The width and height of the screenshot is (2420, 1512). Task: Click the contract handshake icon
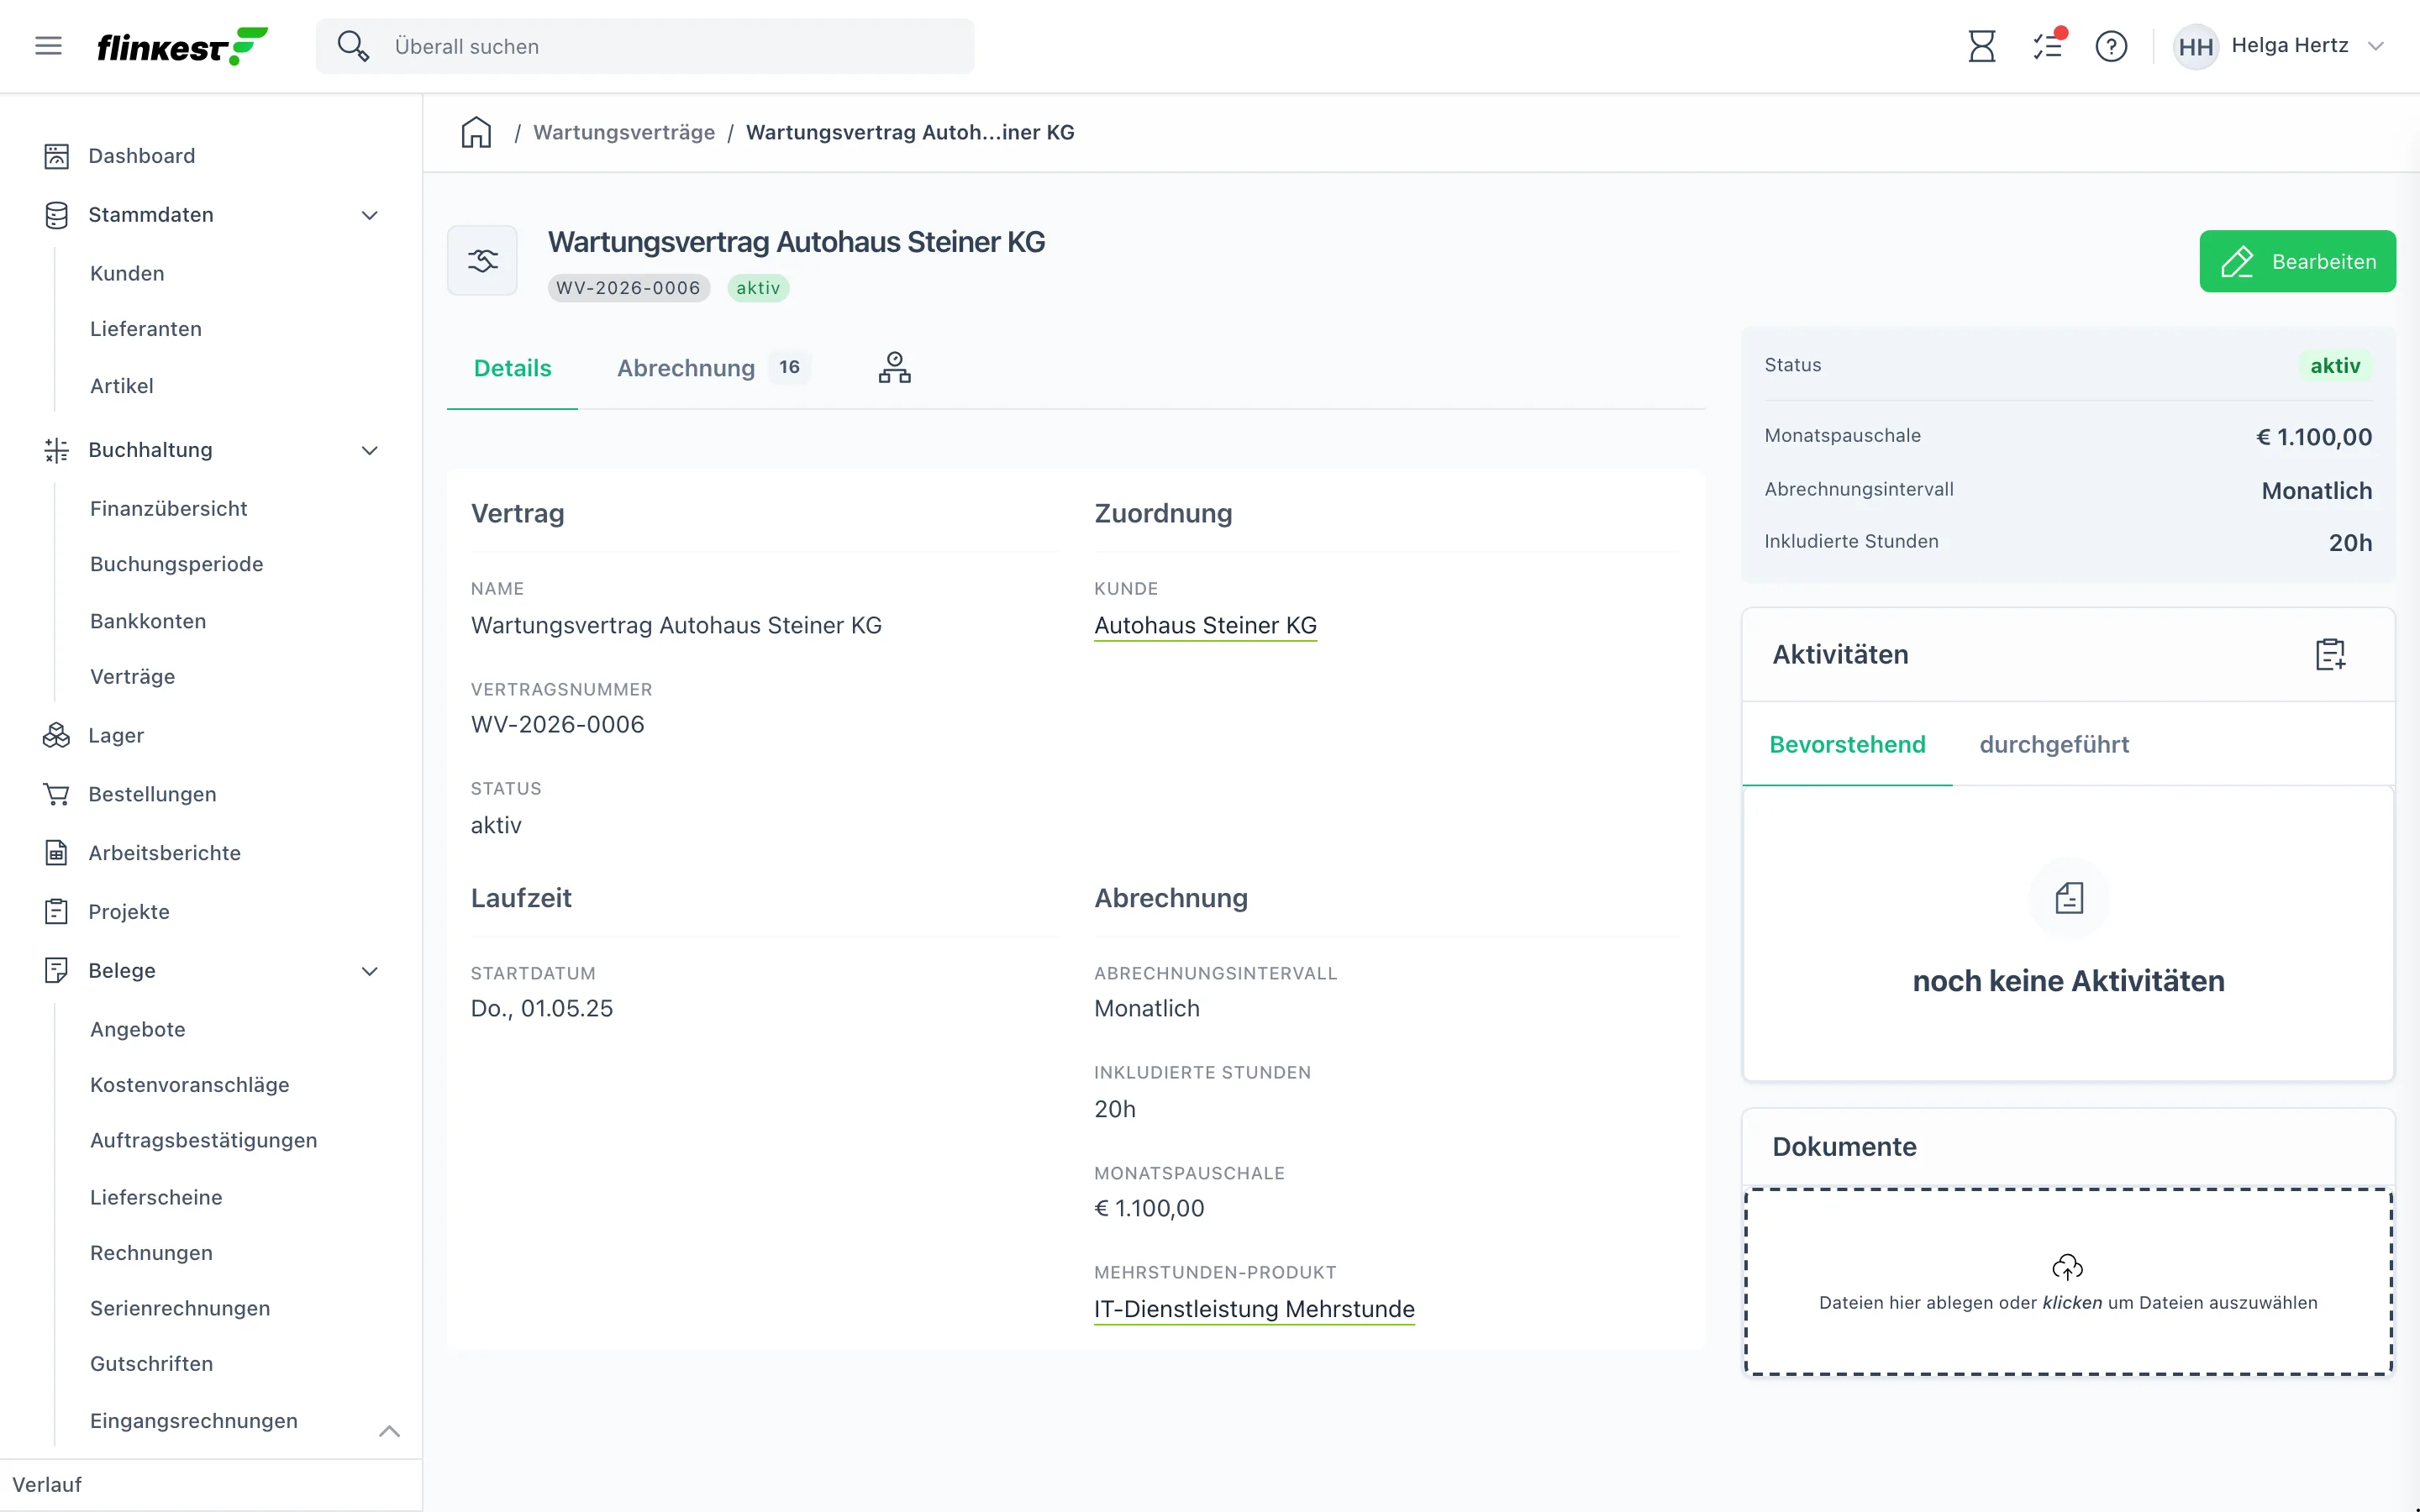pos(482,261)
